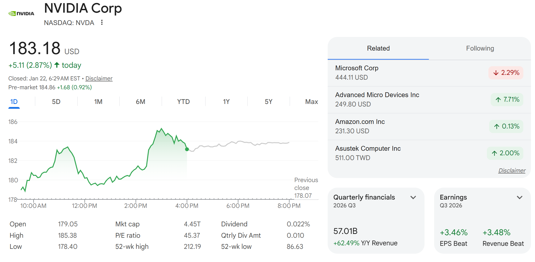Select the YTD chart range
This screenshot has height=262, width=535.
point(183,101)
